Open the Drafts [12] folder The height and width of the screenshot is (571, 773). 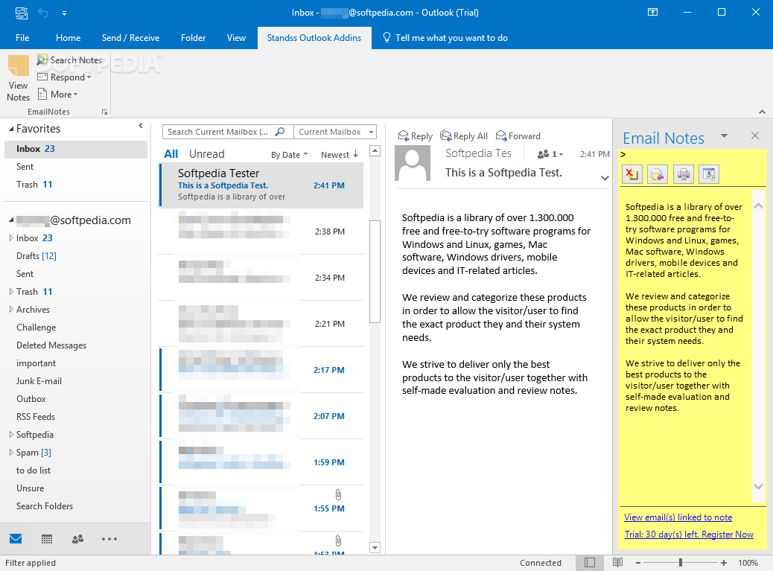(36, 256)
